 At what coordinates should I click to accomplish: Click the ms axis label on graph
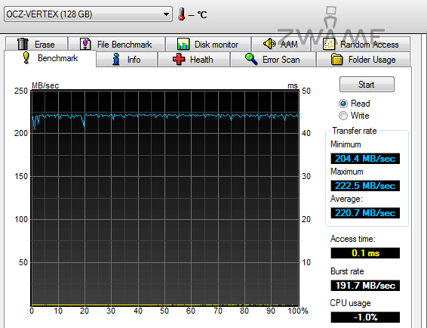(x=293, y=85)
